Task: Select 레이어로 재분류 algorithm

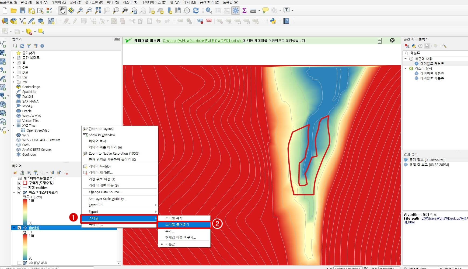Action: [432, 73]
